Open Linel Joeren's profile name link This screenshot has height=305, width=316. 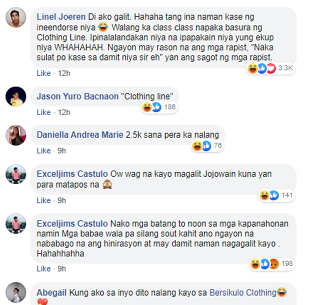(x=61, y=17)
